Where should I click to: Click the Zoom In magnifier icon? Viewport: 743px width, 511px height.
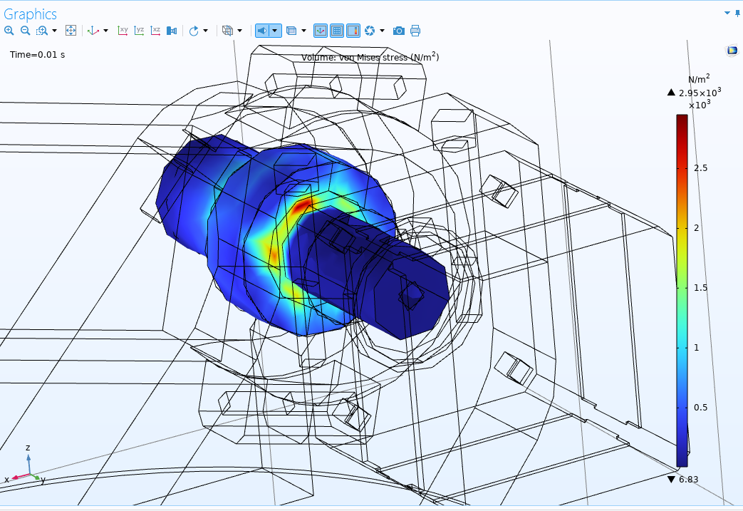click(9, 31)
